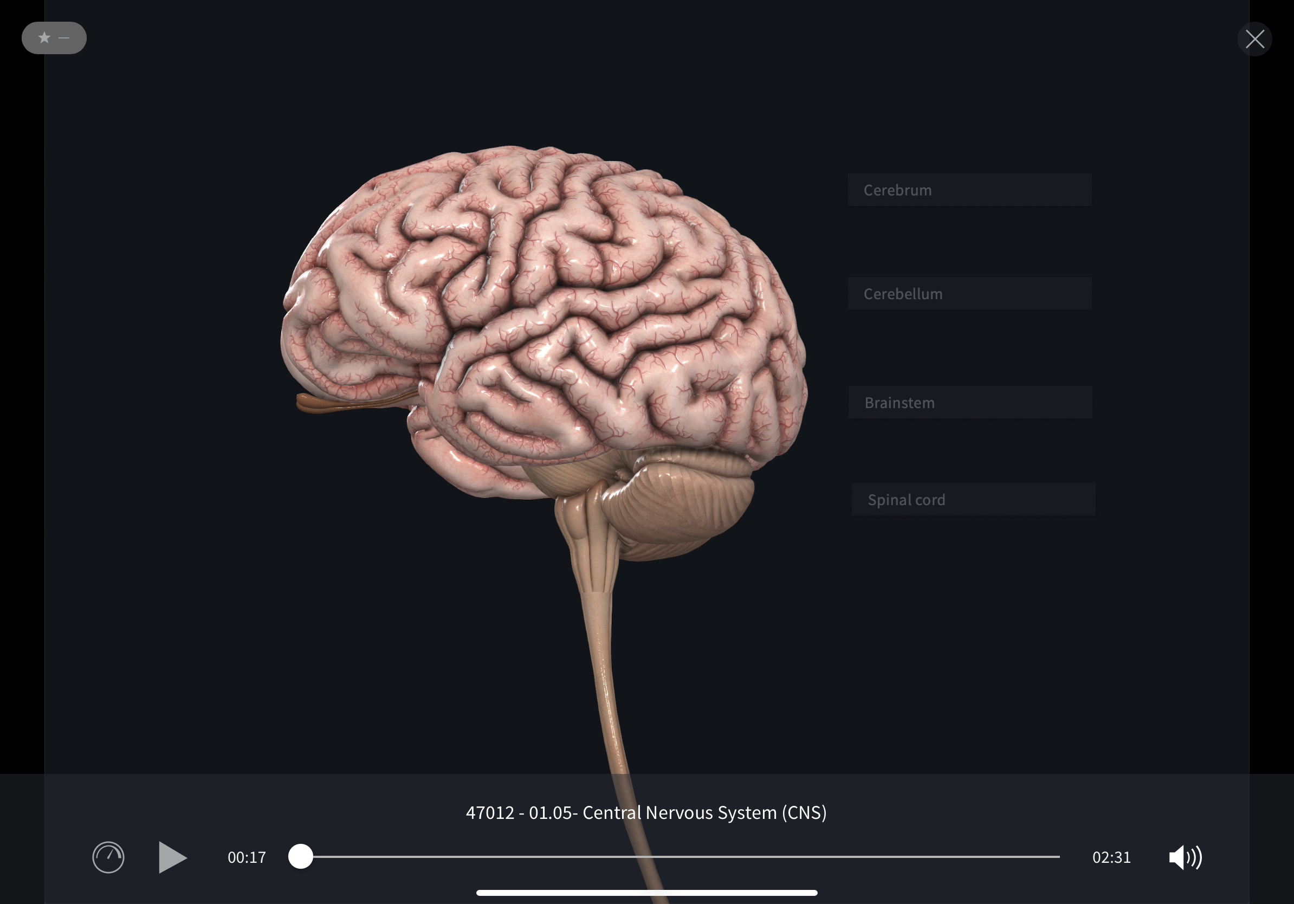The height and width of the screenshot is (904, 1294).
Task: Click the star favorite icon
Action: click(x=44, y=38)
